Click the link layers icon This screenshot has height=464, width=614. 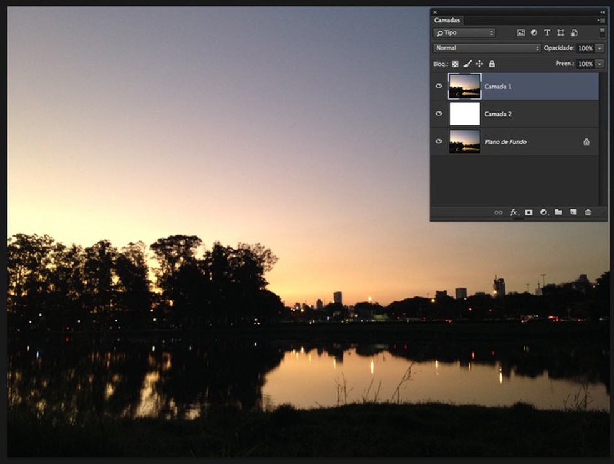[498, 212]
